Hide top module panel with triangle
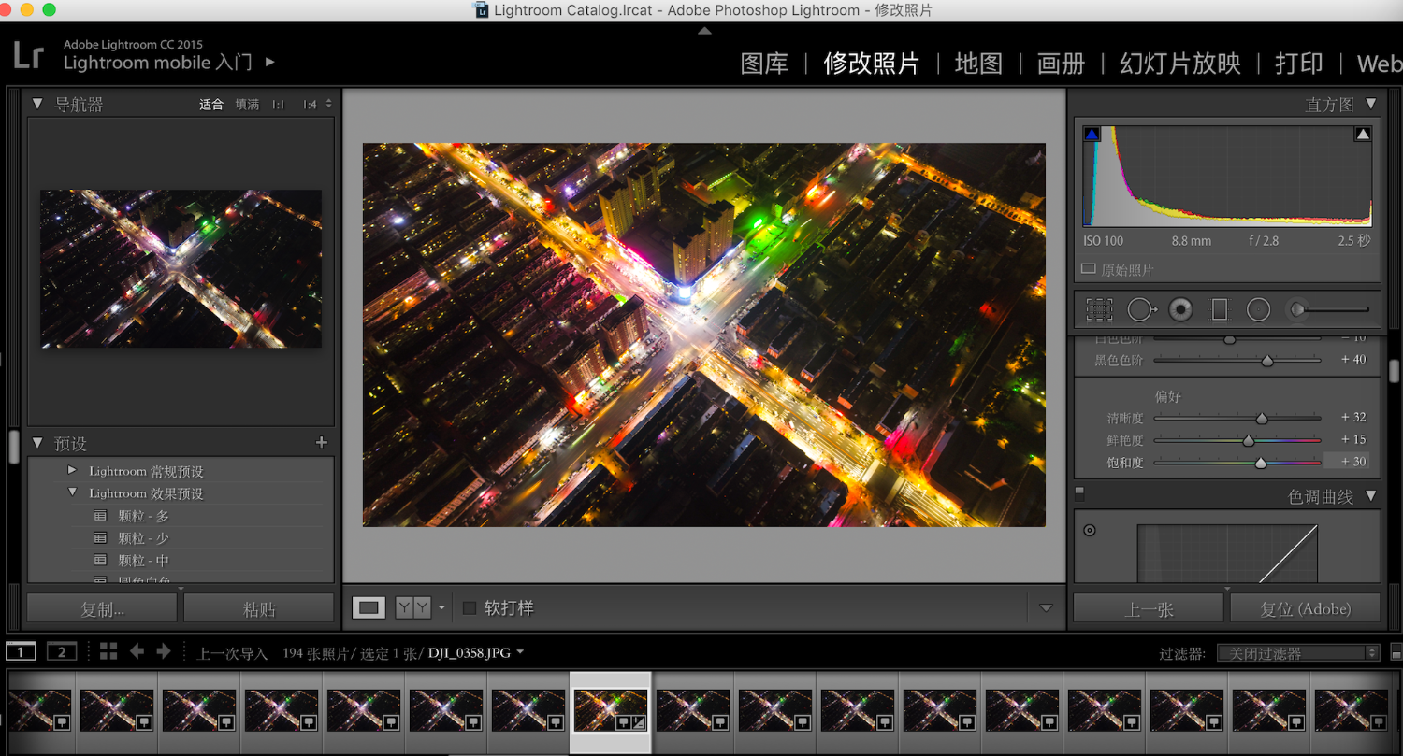Image resolution: width=1403 pixels, height=756 pixels. [704, 31]
